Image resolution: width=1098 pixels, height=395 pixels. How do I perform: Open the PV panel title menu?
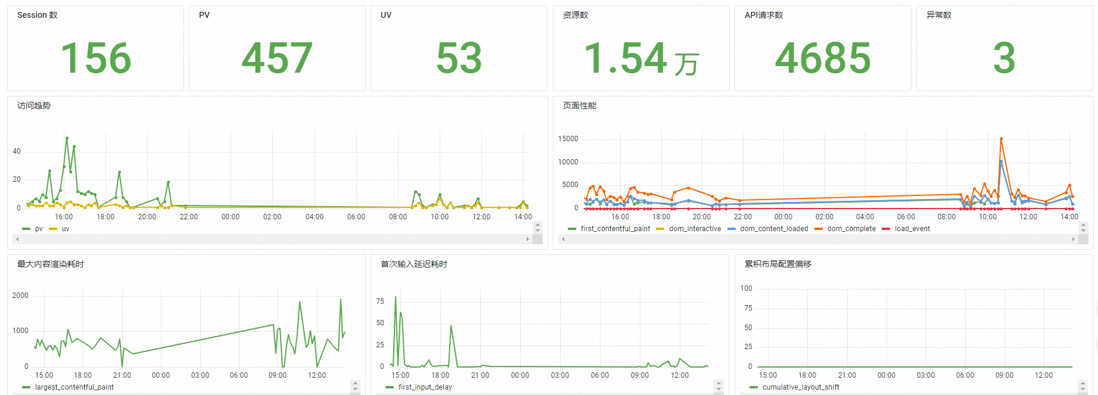coord(204,15)
